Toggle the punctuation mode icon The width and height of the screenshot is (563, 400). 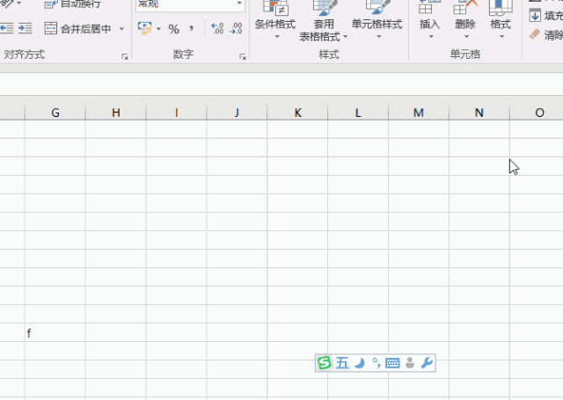click(376, 363)
